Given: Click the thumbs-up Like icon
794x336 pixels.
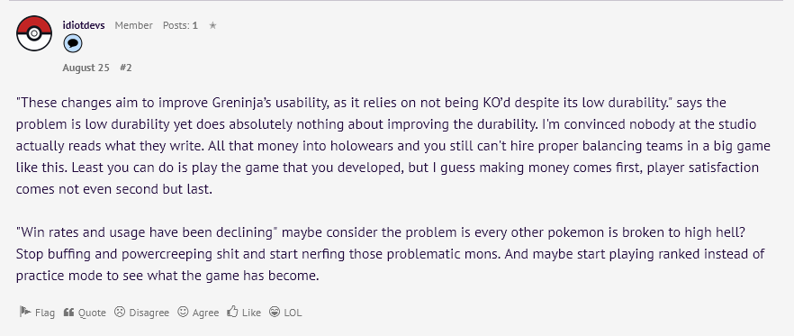Looking at the screenshot, I should coord(232,312).
